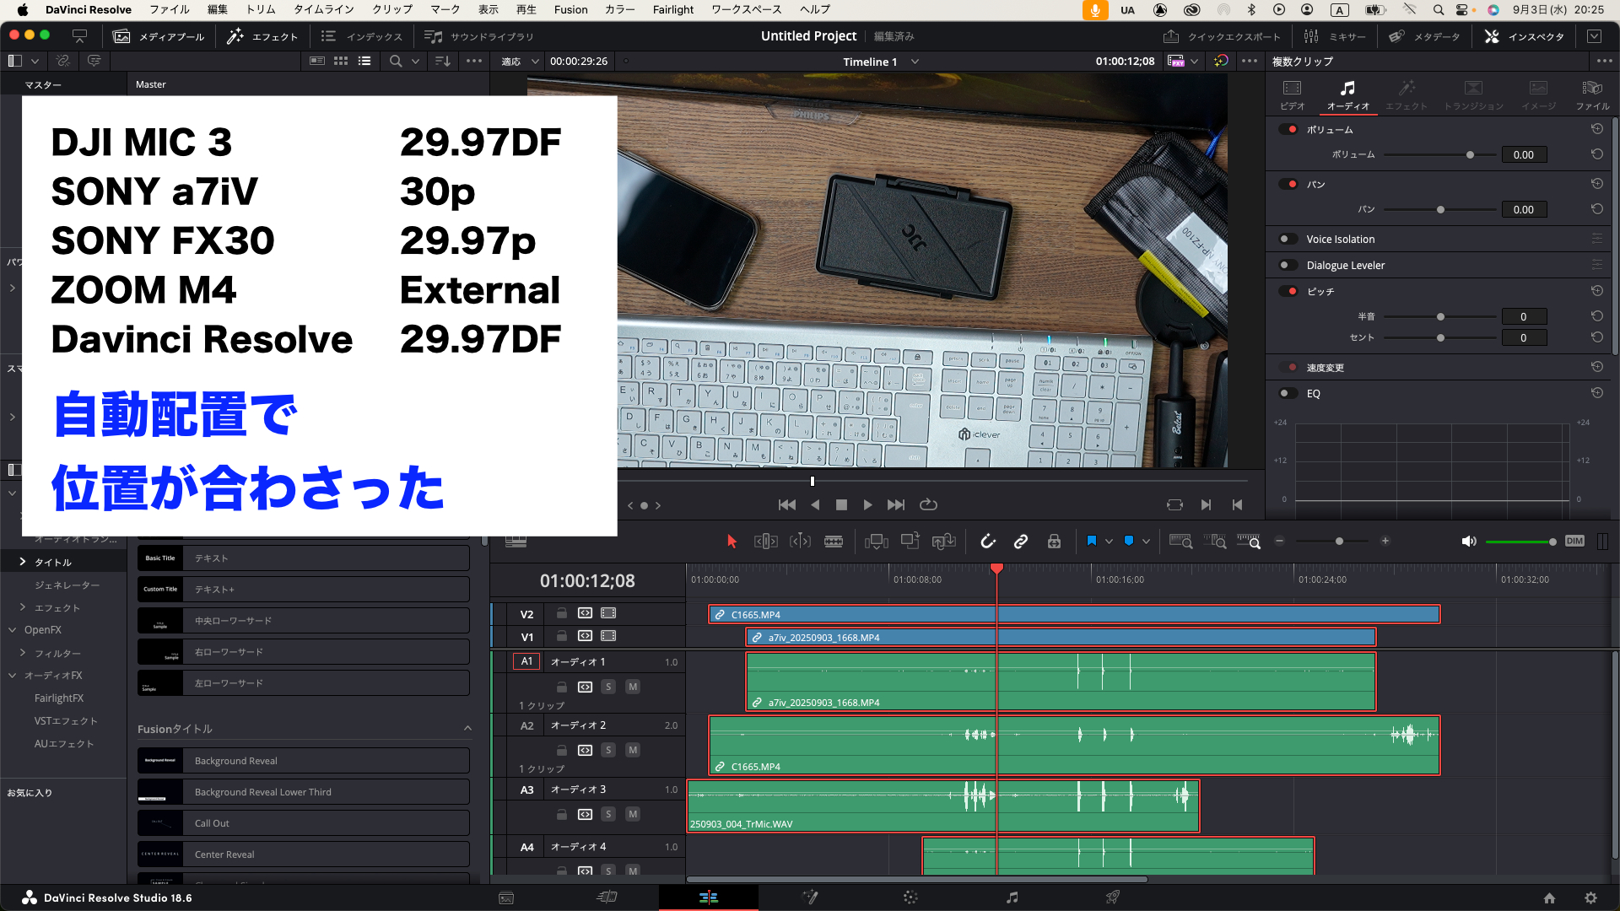Solo audio track A2 with S button
The width and height of the screenshot is (1620, 911).
(607, 750)
